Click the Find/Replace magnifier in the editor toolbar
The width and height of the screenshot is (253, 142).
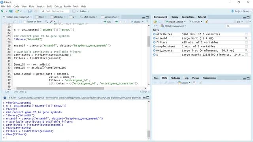tap(46, 22)
